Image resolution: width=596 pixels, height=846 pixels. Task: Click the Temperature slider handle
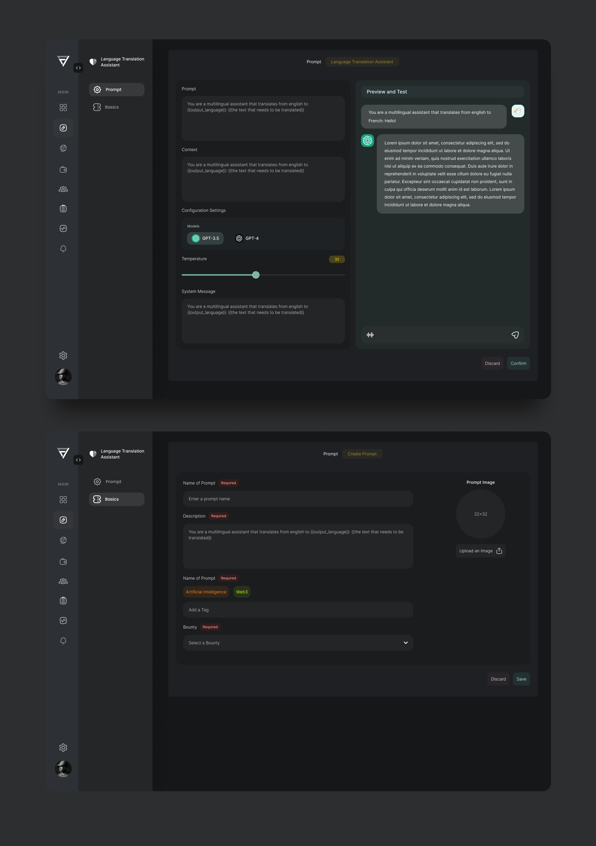coord(256,275)
